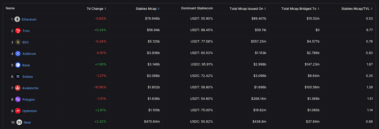This screenshot has height=129, width=379.
Task: Click the Arbitrum chain logo icon
Action: pyautogui.click(x=18, y=54)
